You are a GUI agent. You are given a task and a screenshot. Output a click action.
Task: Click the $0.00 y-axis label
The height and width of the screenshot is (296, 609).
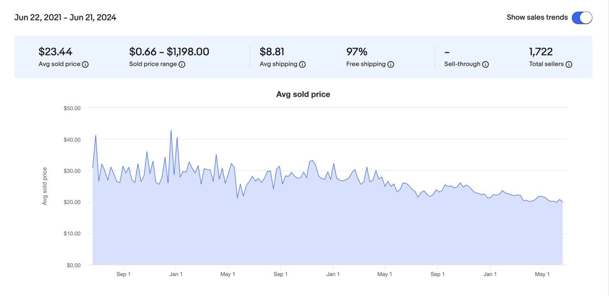[73, 265]
